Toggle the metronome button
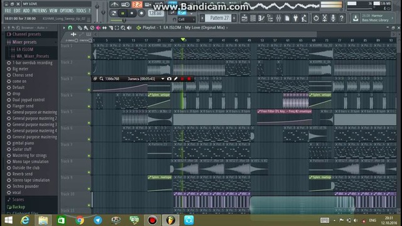402x226 pixels. [114, 4]
